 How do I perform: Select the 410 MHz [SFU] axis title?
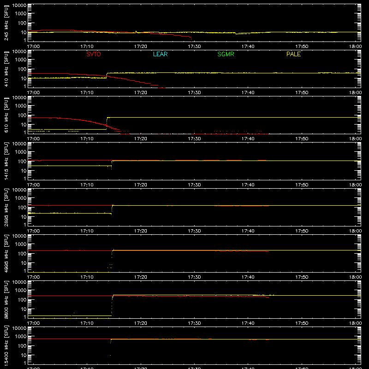click(x=6, y=69)
